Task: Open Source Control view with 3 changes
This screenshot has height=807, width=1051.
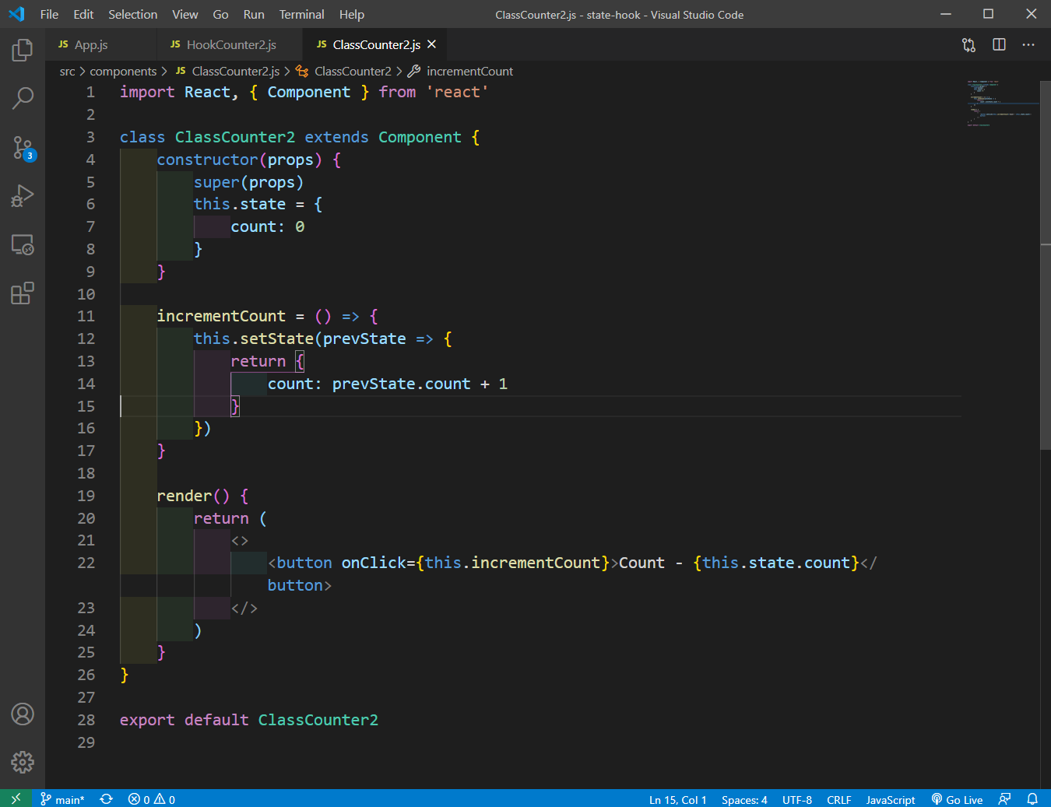Action: pyautogui.click(x=23, y=148)
